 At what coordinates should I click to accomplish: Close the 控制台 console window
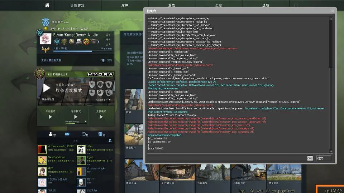click(333, 10)
